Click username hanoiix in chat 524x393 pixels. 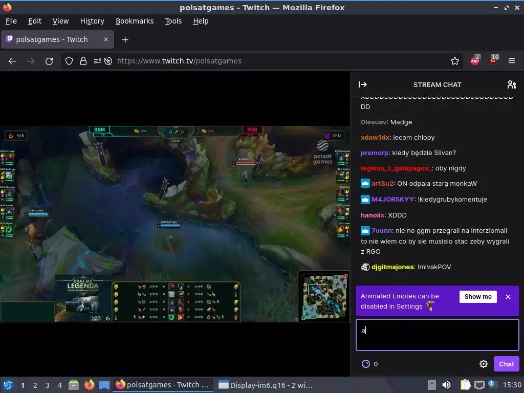[373, 215]
